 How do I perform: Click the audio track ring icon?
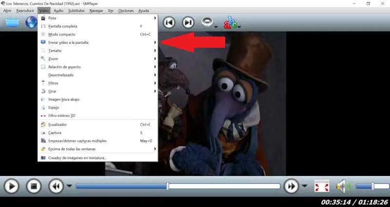(x=207, y=22)
